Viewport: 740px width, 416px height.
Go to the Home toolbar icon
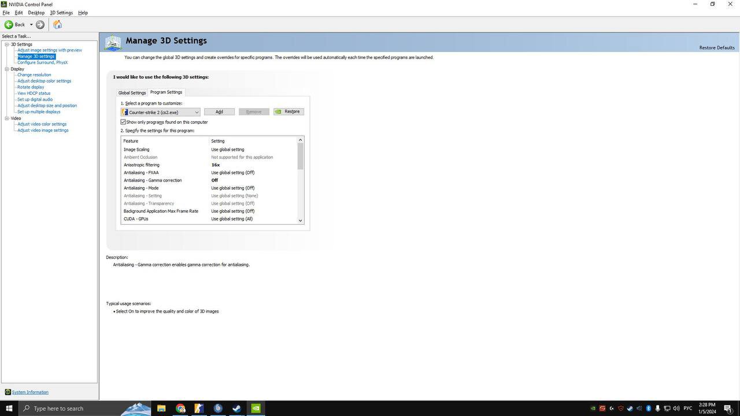pos(57,24)
